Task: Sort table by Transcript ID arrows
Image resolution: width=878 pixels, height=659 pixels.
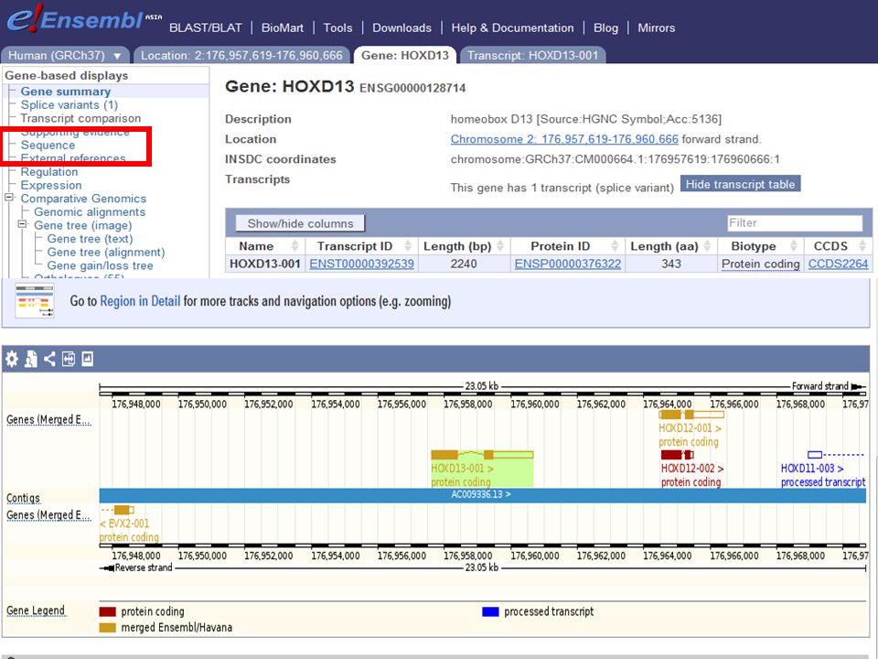Action: click(408, 246)
